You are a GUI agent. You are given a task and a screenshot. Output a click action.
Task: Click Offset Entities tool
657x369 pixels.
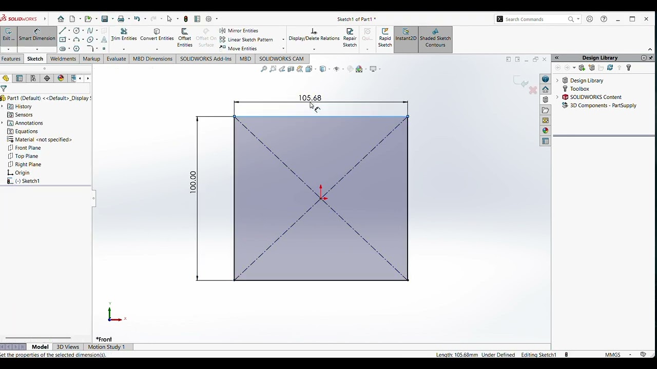coord(185,38)
